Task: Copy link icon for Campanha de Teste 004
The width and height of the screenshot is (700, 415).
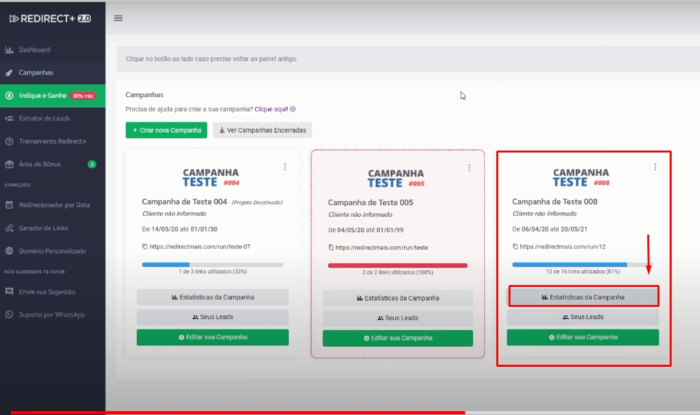Action: (145, 246)
